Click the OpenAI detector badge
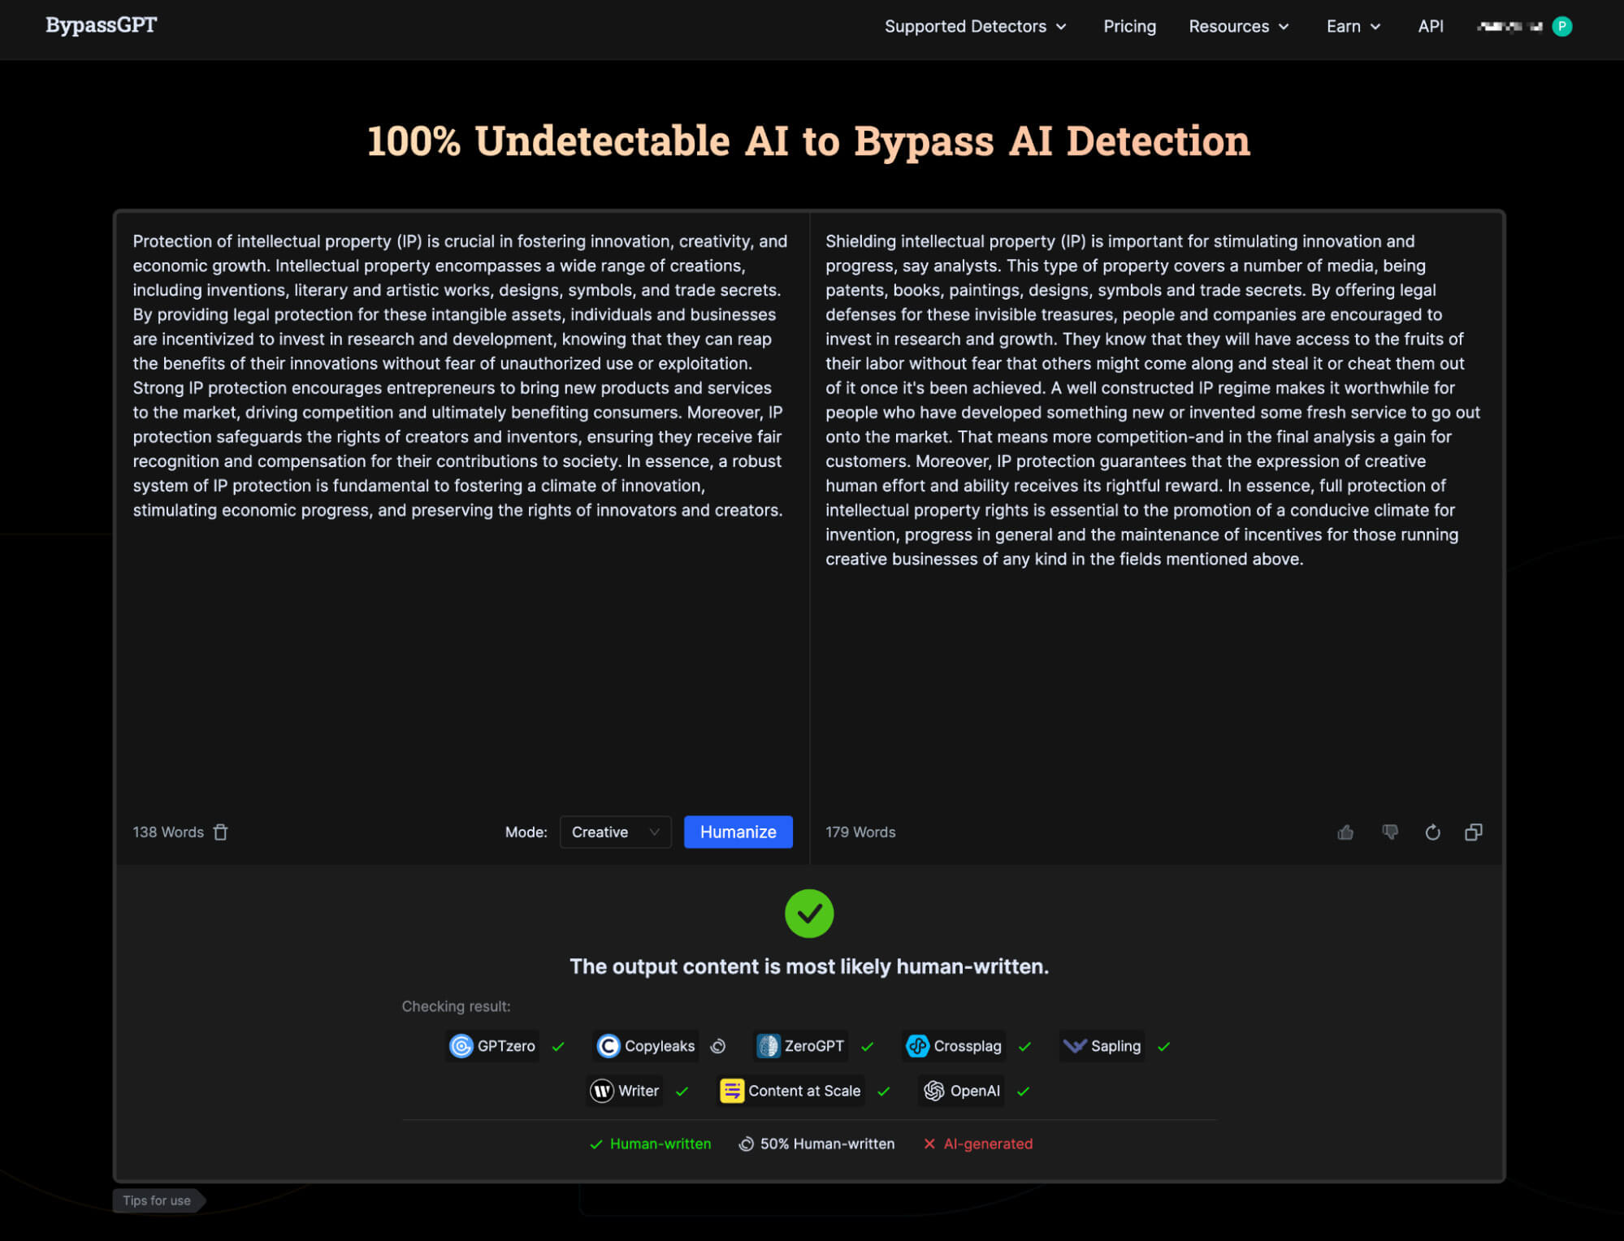 pyautogui.click(x=962, y=1090)
